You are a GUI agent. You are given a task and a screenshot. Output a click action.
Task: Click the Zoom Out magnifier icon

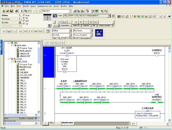pos(106,11)
